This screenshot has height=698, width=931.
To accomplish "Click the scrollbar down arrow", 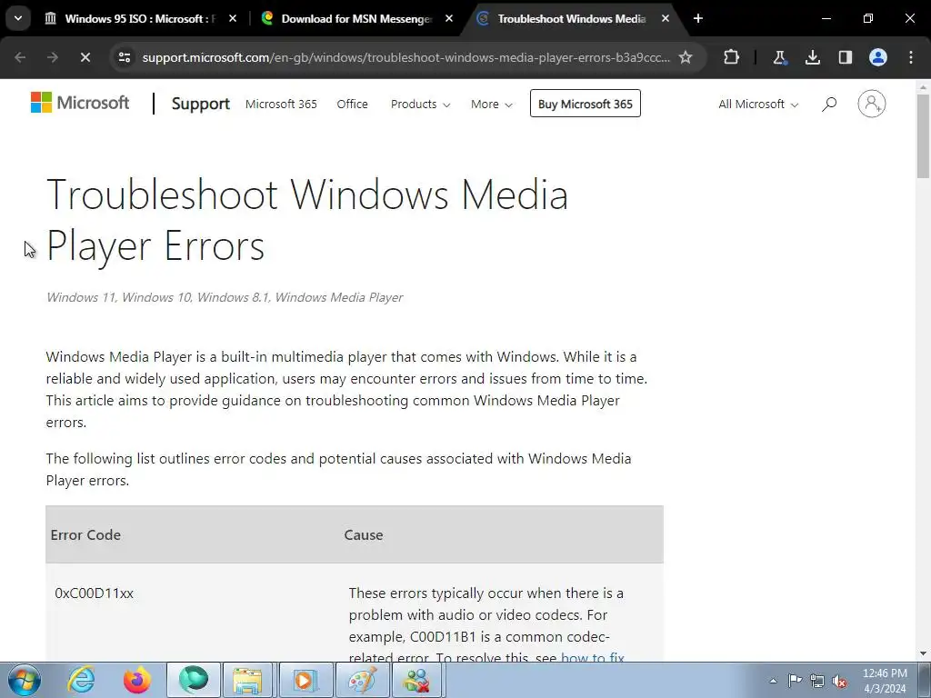I will [923, 654].
